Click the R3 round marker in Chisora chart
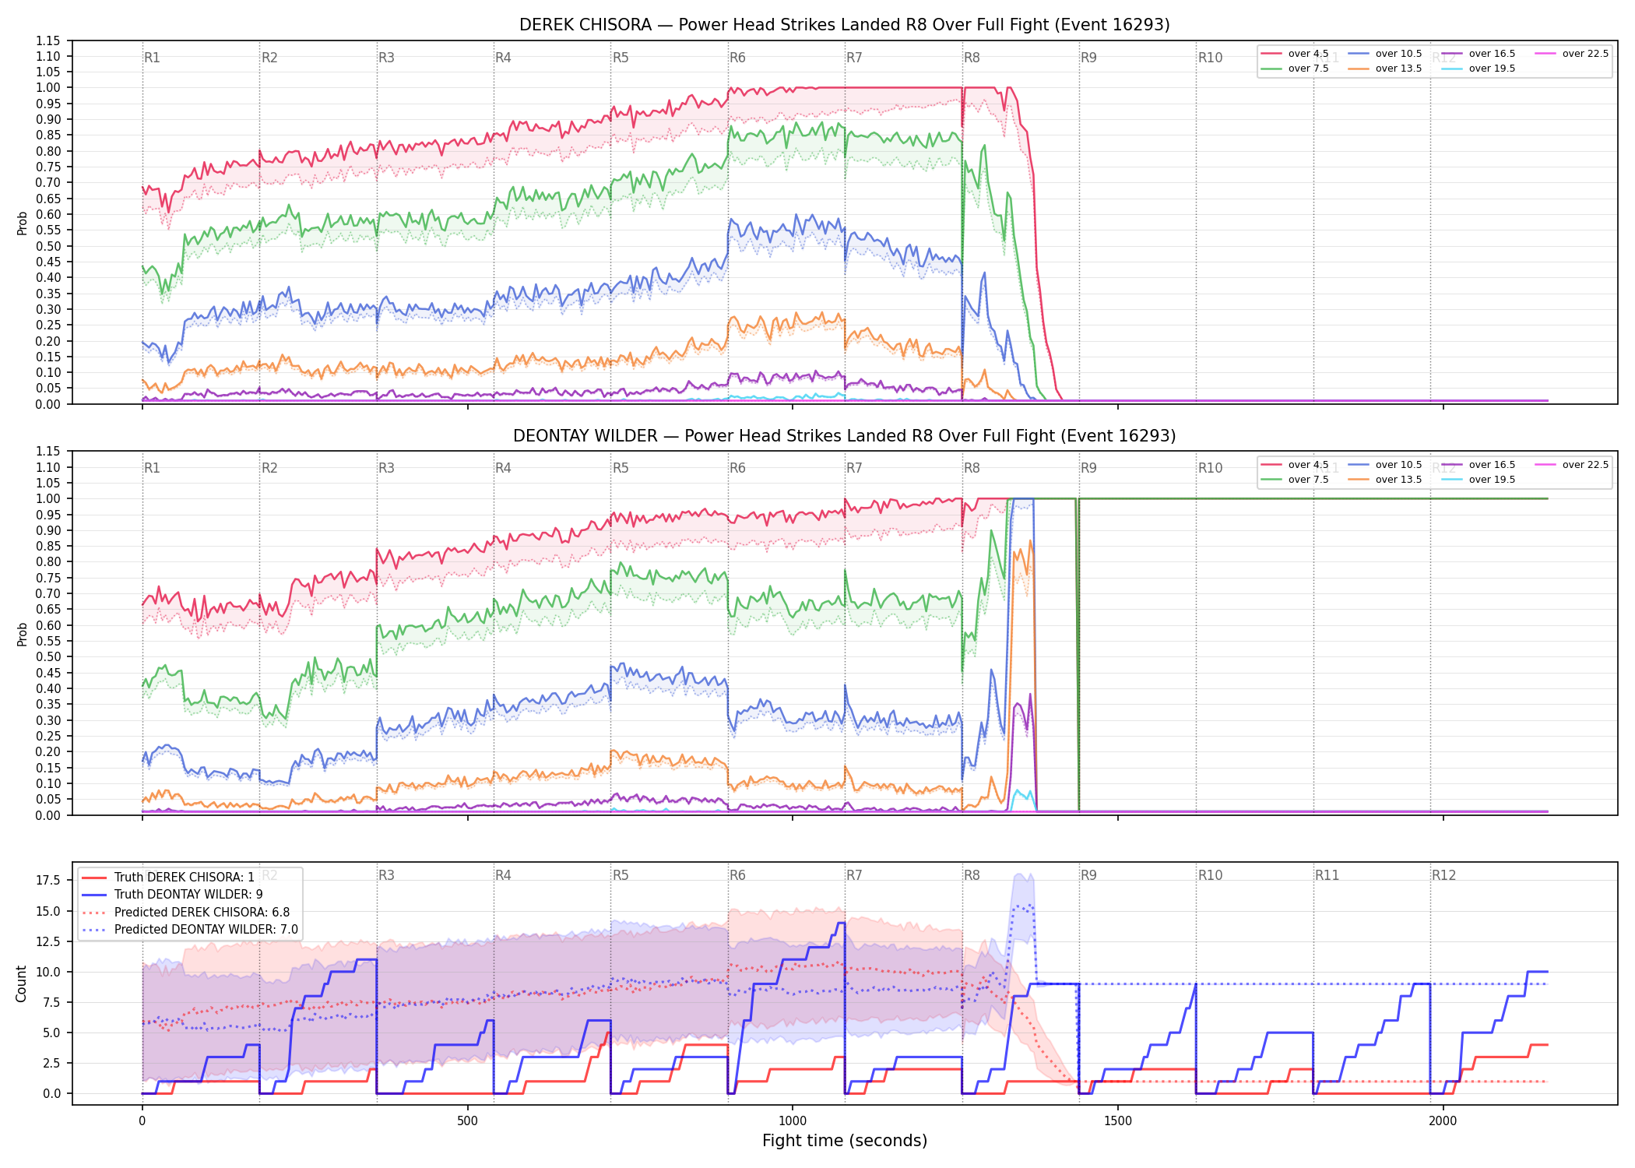 pyautogui.click(x=386, y=58)
